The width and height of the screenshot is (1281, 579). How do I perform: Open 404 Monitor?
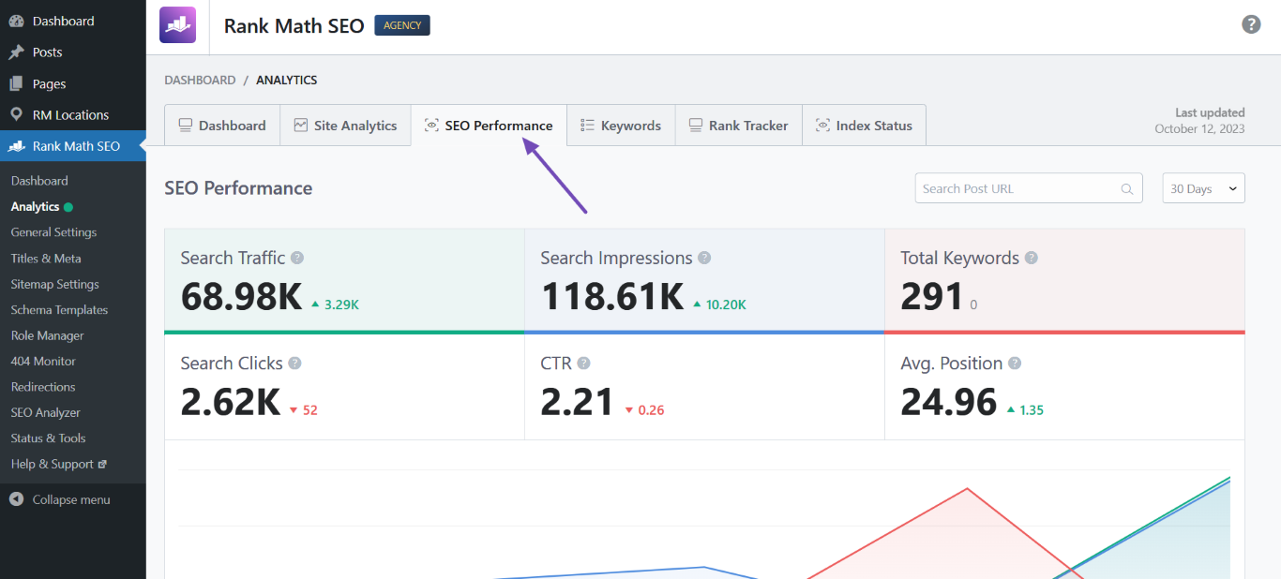[43, 361]
